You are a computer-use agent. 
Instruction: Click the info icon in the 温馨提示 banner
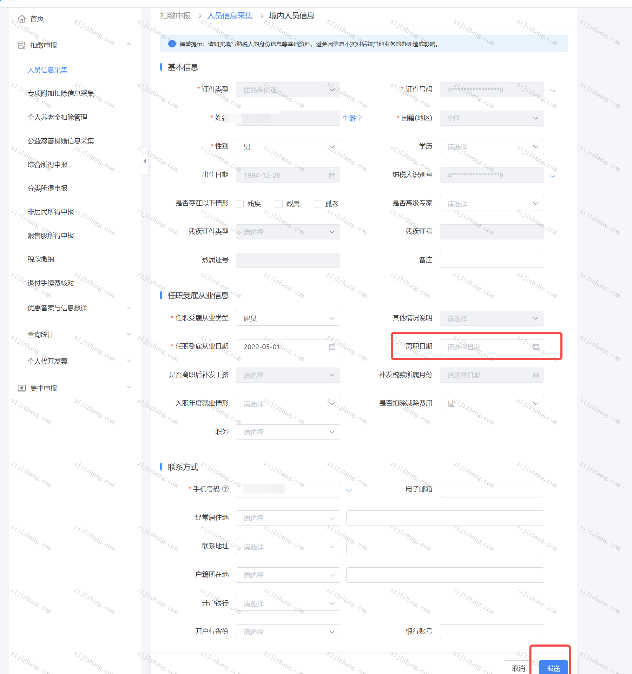pyautogui.click(x=172, y=44)
